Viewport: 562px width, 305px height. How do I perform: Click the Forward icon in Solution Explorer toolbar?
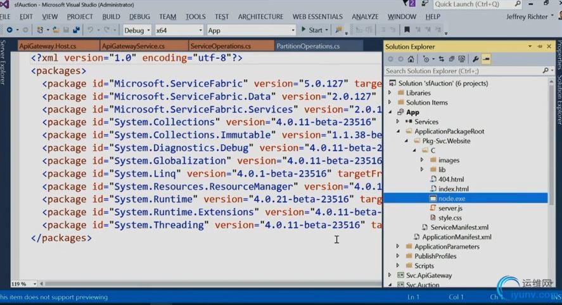(400, 59)
